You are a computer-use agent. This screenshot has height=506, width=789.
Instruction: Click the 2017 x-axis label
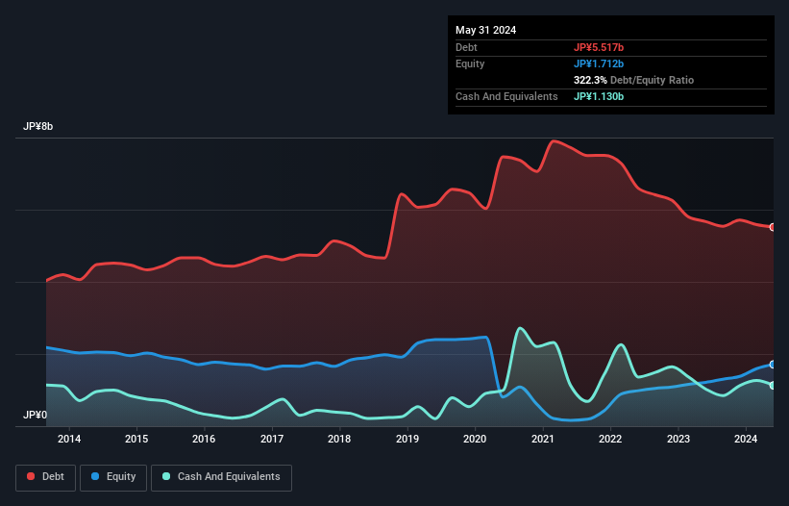(x=272, y=439)
